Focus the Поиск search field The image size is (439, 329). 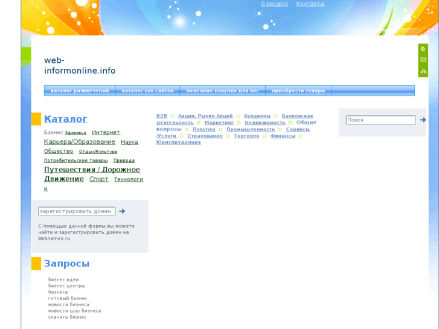pos(380,120)
